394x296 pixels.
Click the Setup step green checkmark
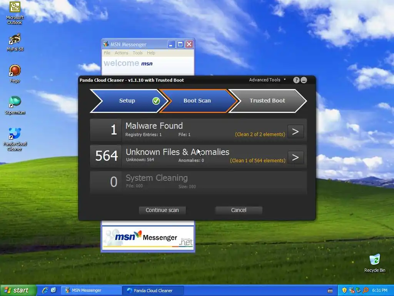(x=156, y=101)
